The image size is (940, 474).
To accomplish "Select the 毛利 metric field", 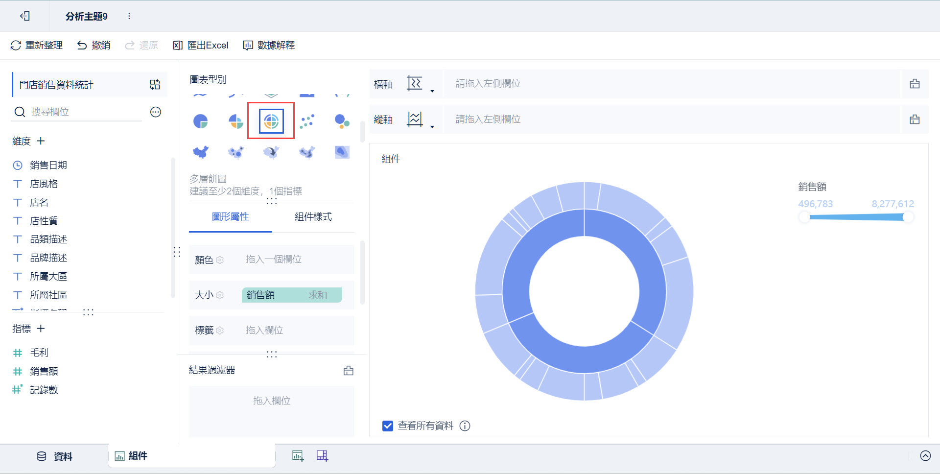I will tap(39, 353).
